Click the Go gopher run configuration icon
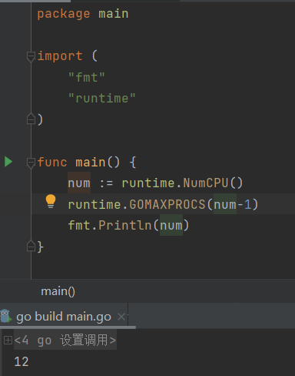Screen dimensions: 295x376 pos(6,316)
